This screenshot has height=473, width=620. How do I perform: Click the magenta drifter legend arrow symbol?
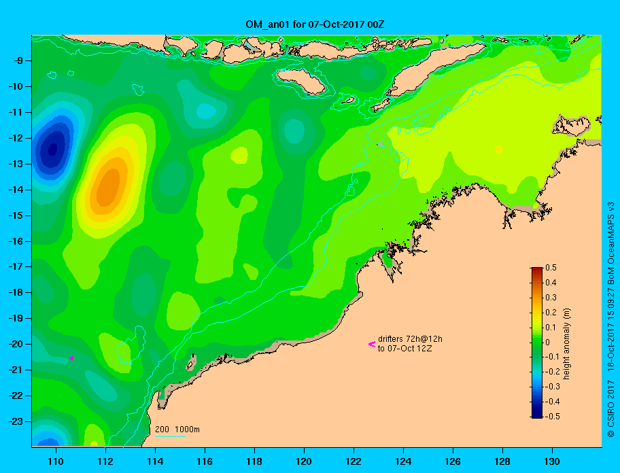[372, 344]
